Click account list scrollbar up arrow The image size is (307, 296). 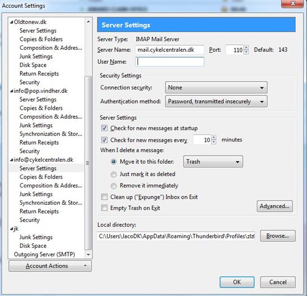point(88,22)
